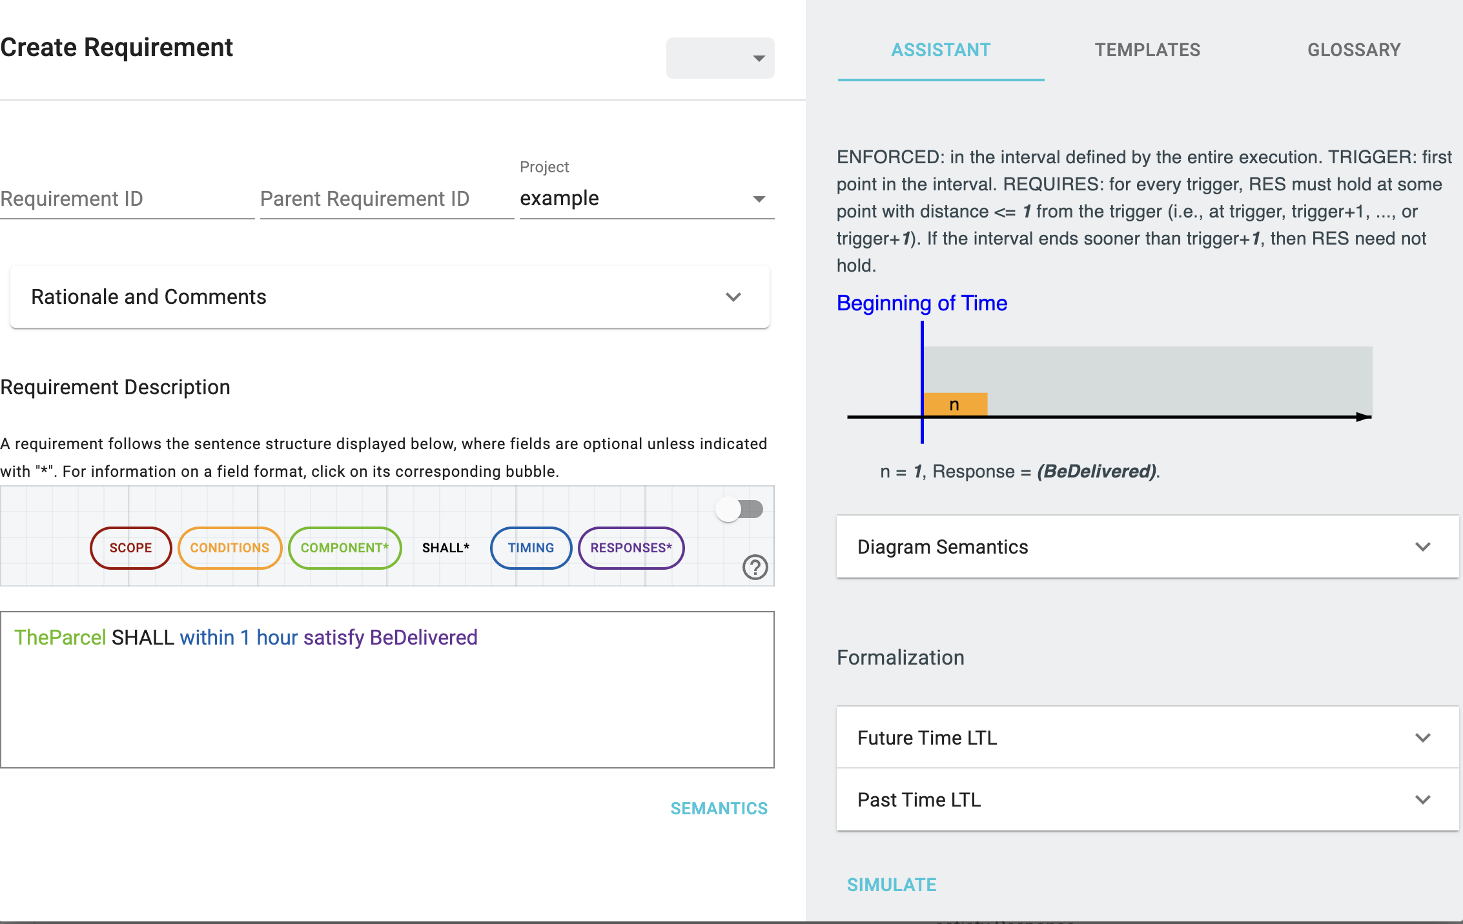Expand the Future Time LTL section
Image resolution: width=1463 pixels, height=924 pixels.
[1147, 738]
